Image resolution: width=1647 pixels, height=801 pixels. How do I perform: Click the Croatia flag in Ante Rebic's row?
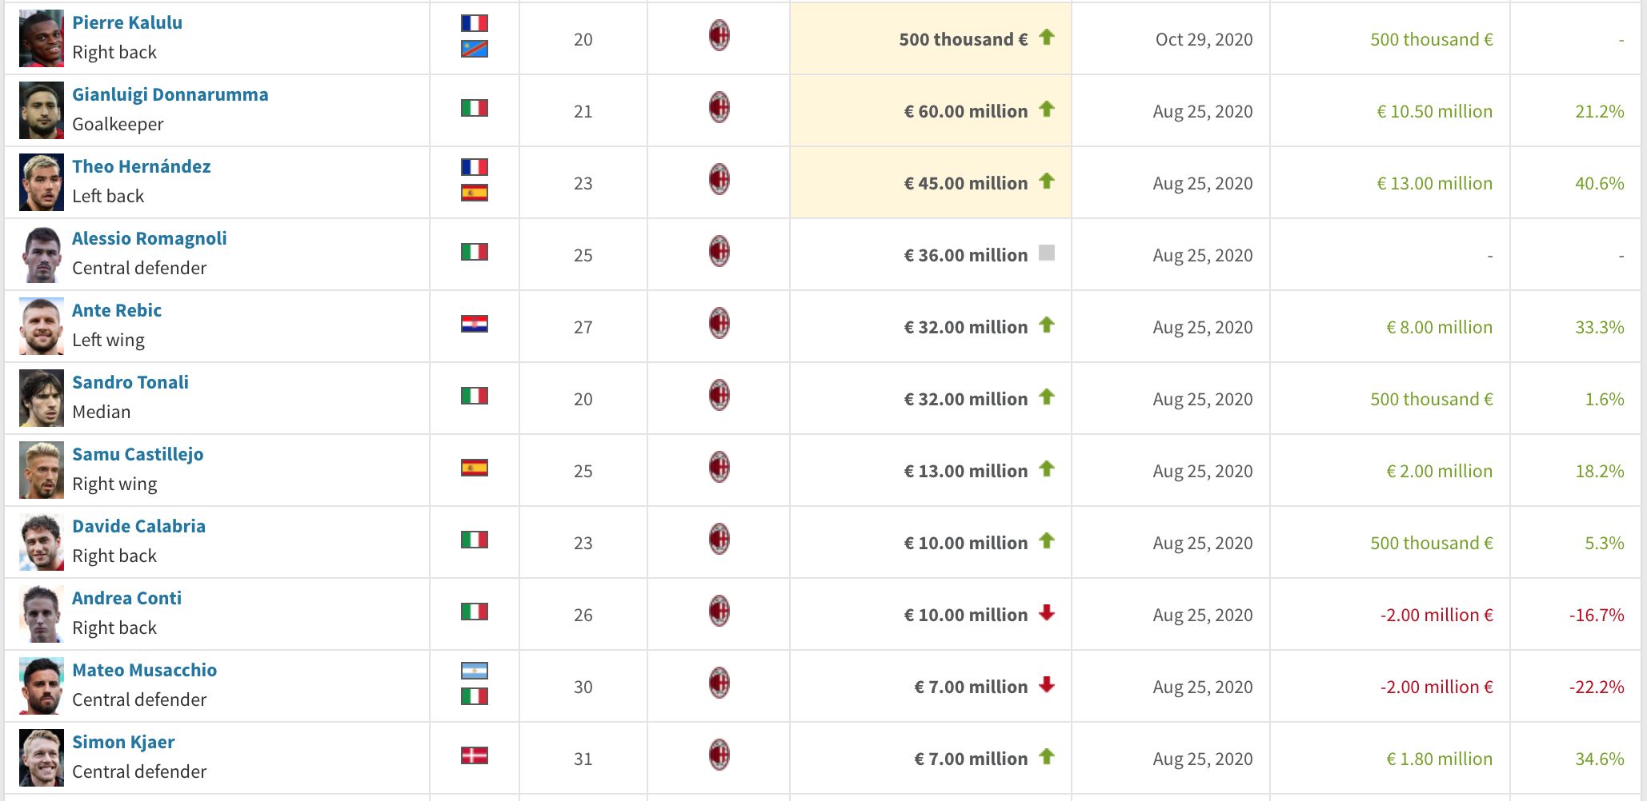475,324
